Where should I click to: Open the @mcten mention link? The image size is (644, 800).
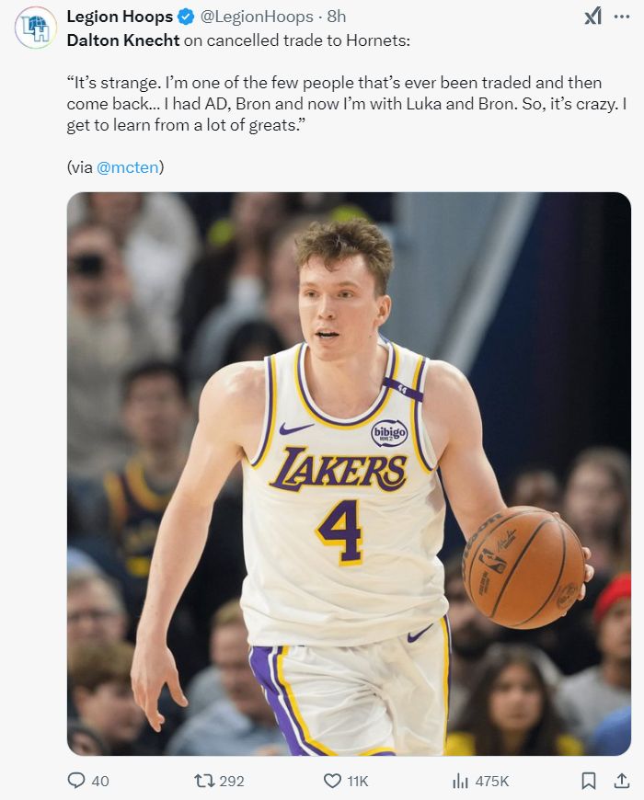128,168
